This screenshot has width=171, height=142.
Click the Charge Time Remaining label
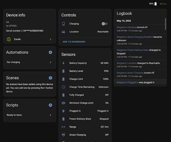point(82,87)
